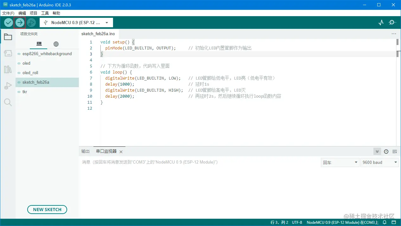Click UTF-8 encoding in status bar
This screenshot has height=226, width=401.
(297, 223)
